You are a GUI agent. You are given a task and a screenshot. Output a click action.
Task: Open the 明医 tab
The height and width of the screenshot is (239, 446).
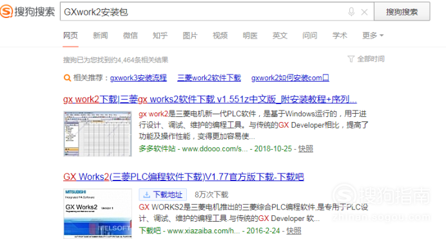click(x=250, y=35)
